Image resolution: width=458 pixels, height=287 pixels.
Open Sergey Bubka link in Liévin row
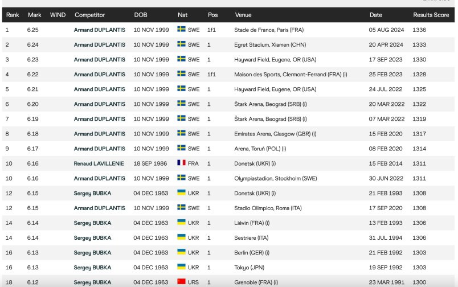[x=92, y=223]
